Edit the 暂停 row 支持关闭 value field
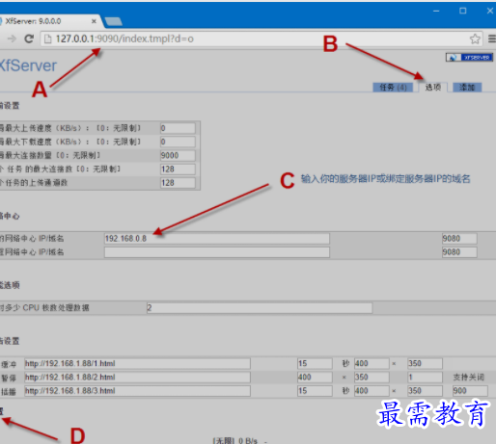The height and width of the screenshot is (444, 496). click(x=425, y=378)
